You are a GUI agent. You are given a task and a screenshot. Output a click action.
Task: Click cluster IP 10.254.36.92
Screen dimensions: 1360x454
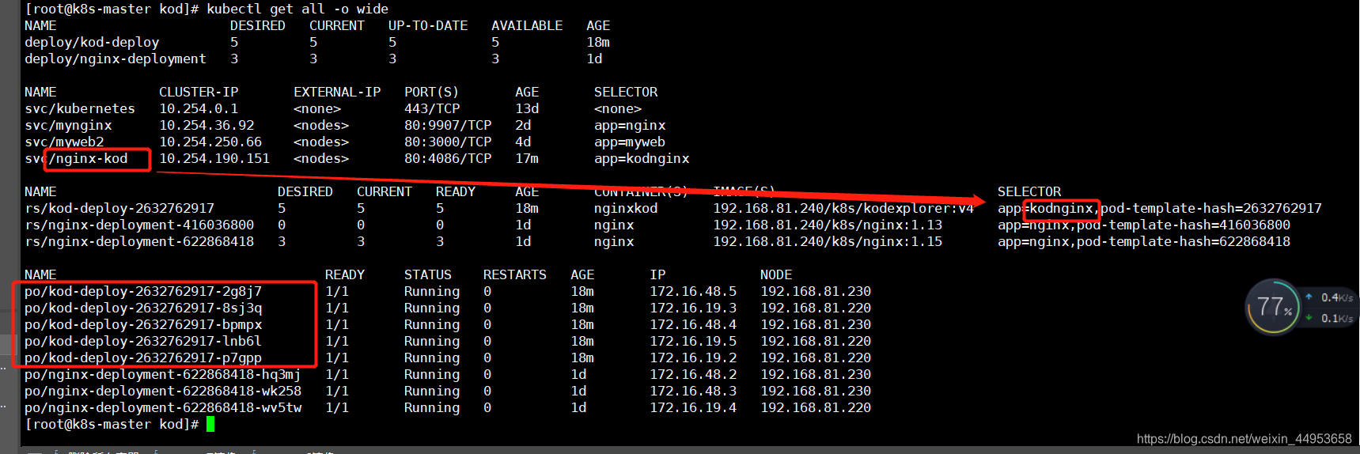coord(206,125)
